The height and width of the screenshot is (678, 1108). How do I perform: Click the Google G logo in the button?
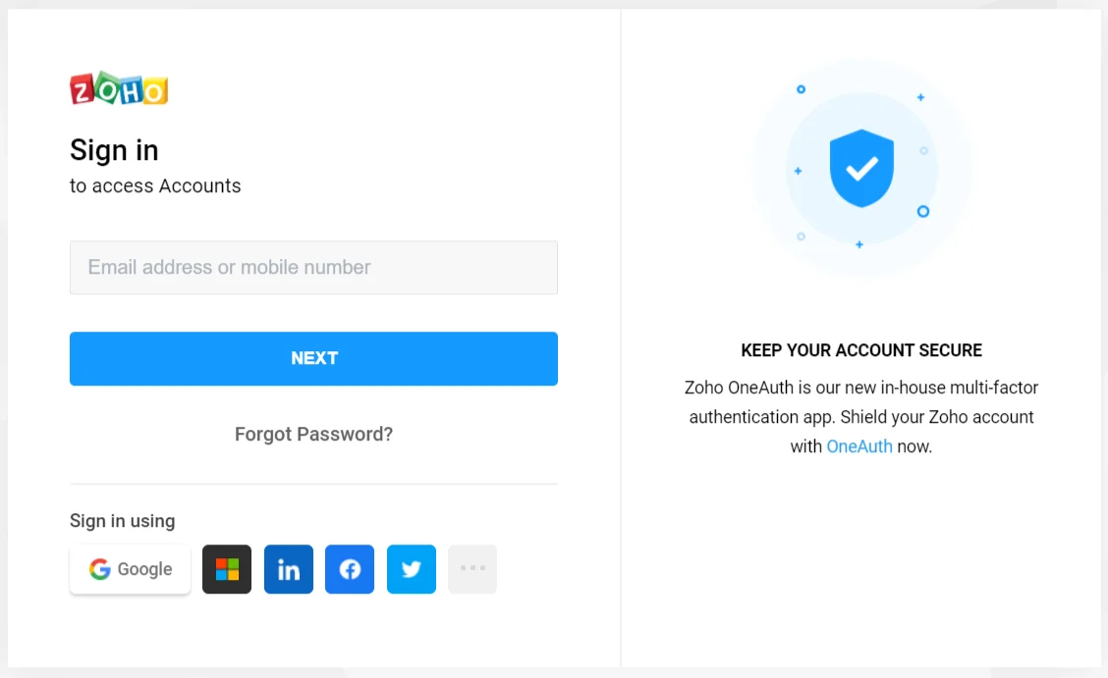click(x=100, y=569)
